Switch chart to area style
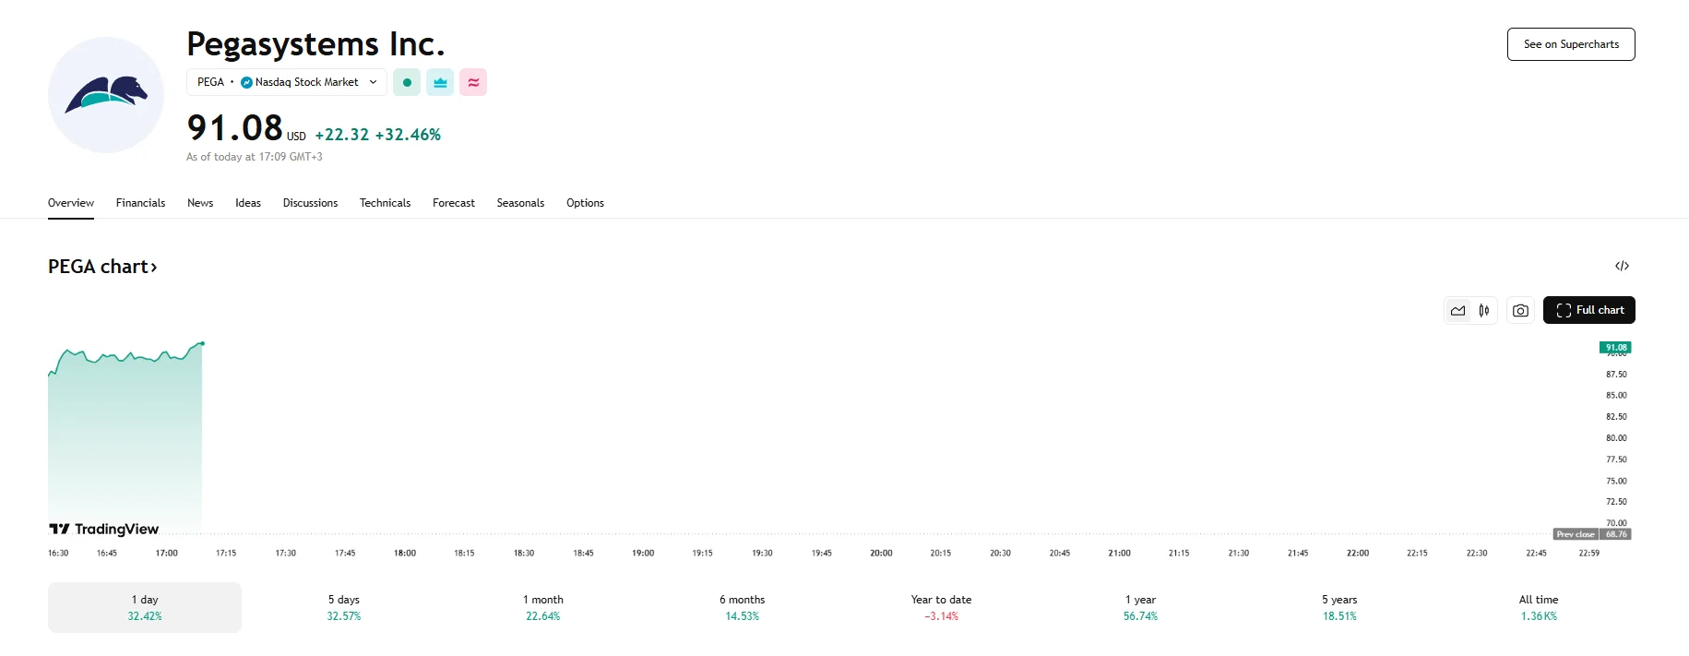 click(1457, 311)
